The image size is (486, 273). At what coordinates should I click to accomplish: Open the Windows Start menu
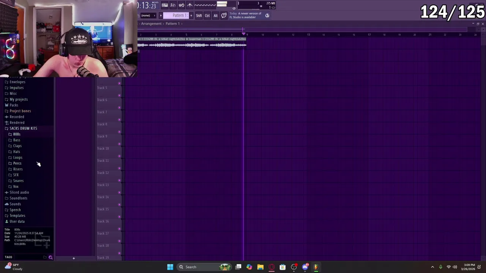coord(170,267)
